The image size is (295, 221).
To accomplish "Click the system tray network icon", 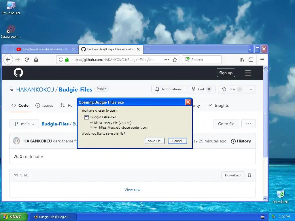I will [x=274, y=217].
